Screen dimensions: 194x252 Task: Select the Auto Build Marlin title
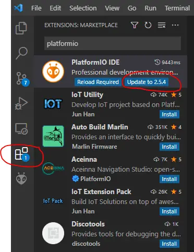coord(100,127)
